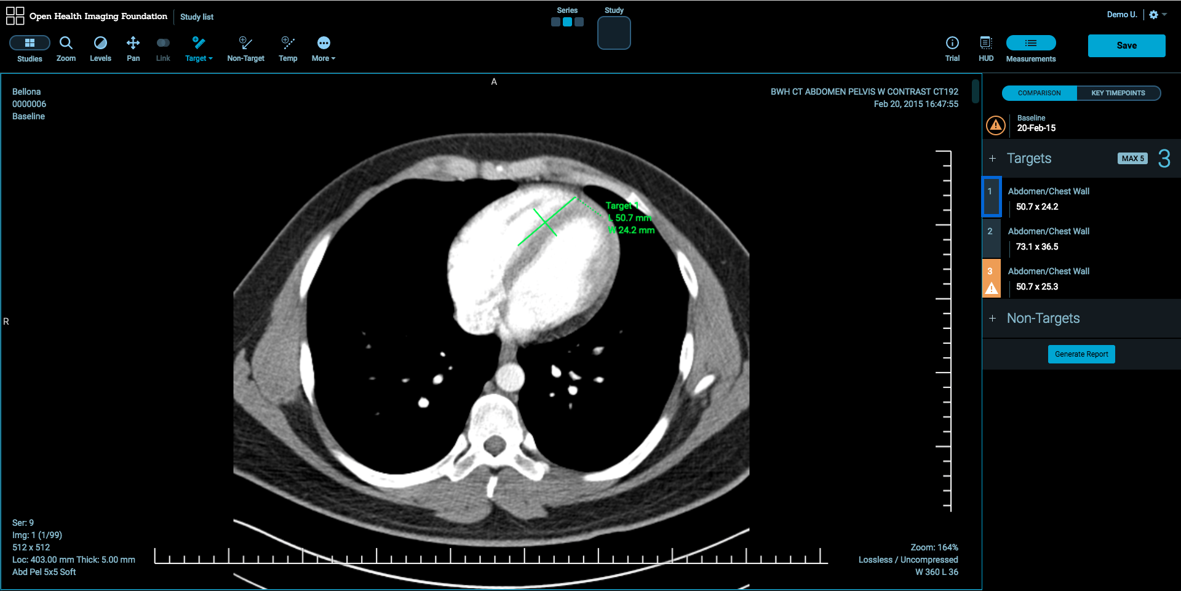Activate the Pan tool
Image resolution: width=1181 pixels, height=591 pixels.
tap(133, 48)
